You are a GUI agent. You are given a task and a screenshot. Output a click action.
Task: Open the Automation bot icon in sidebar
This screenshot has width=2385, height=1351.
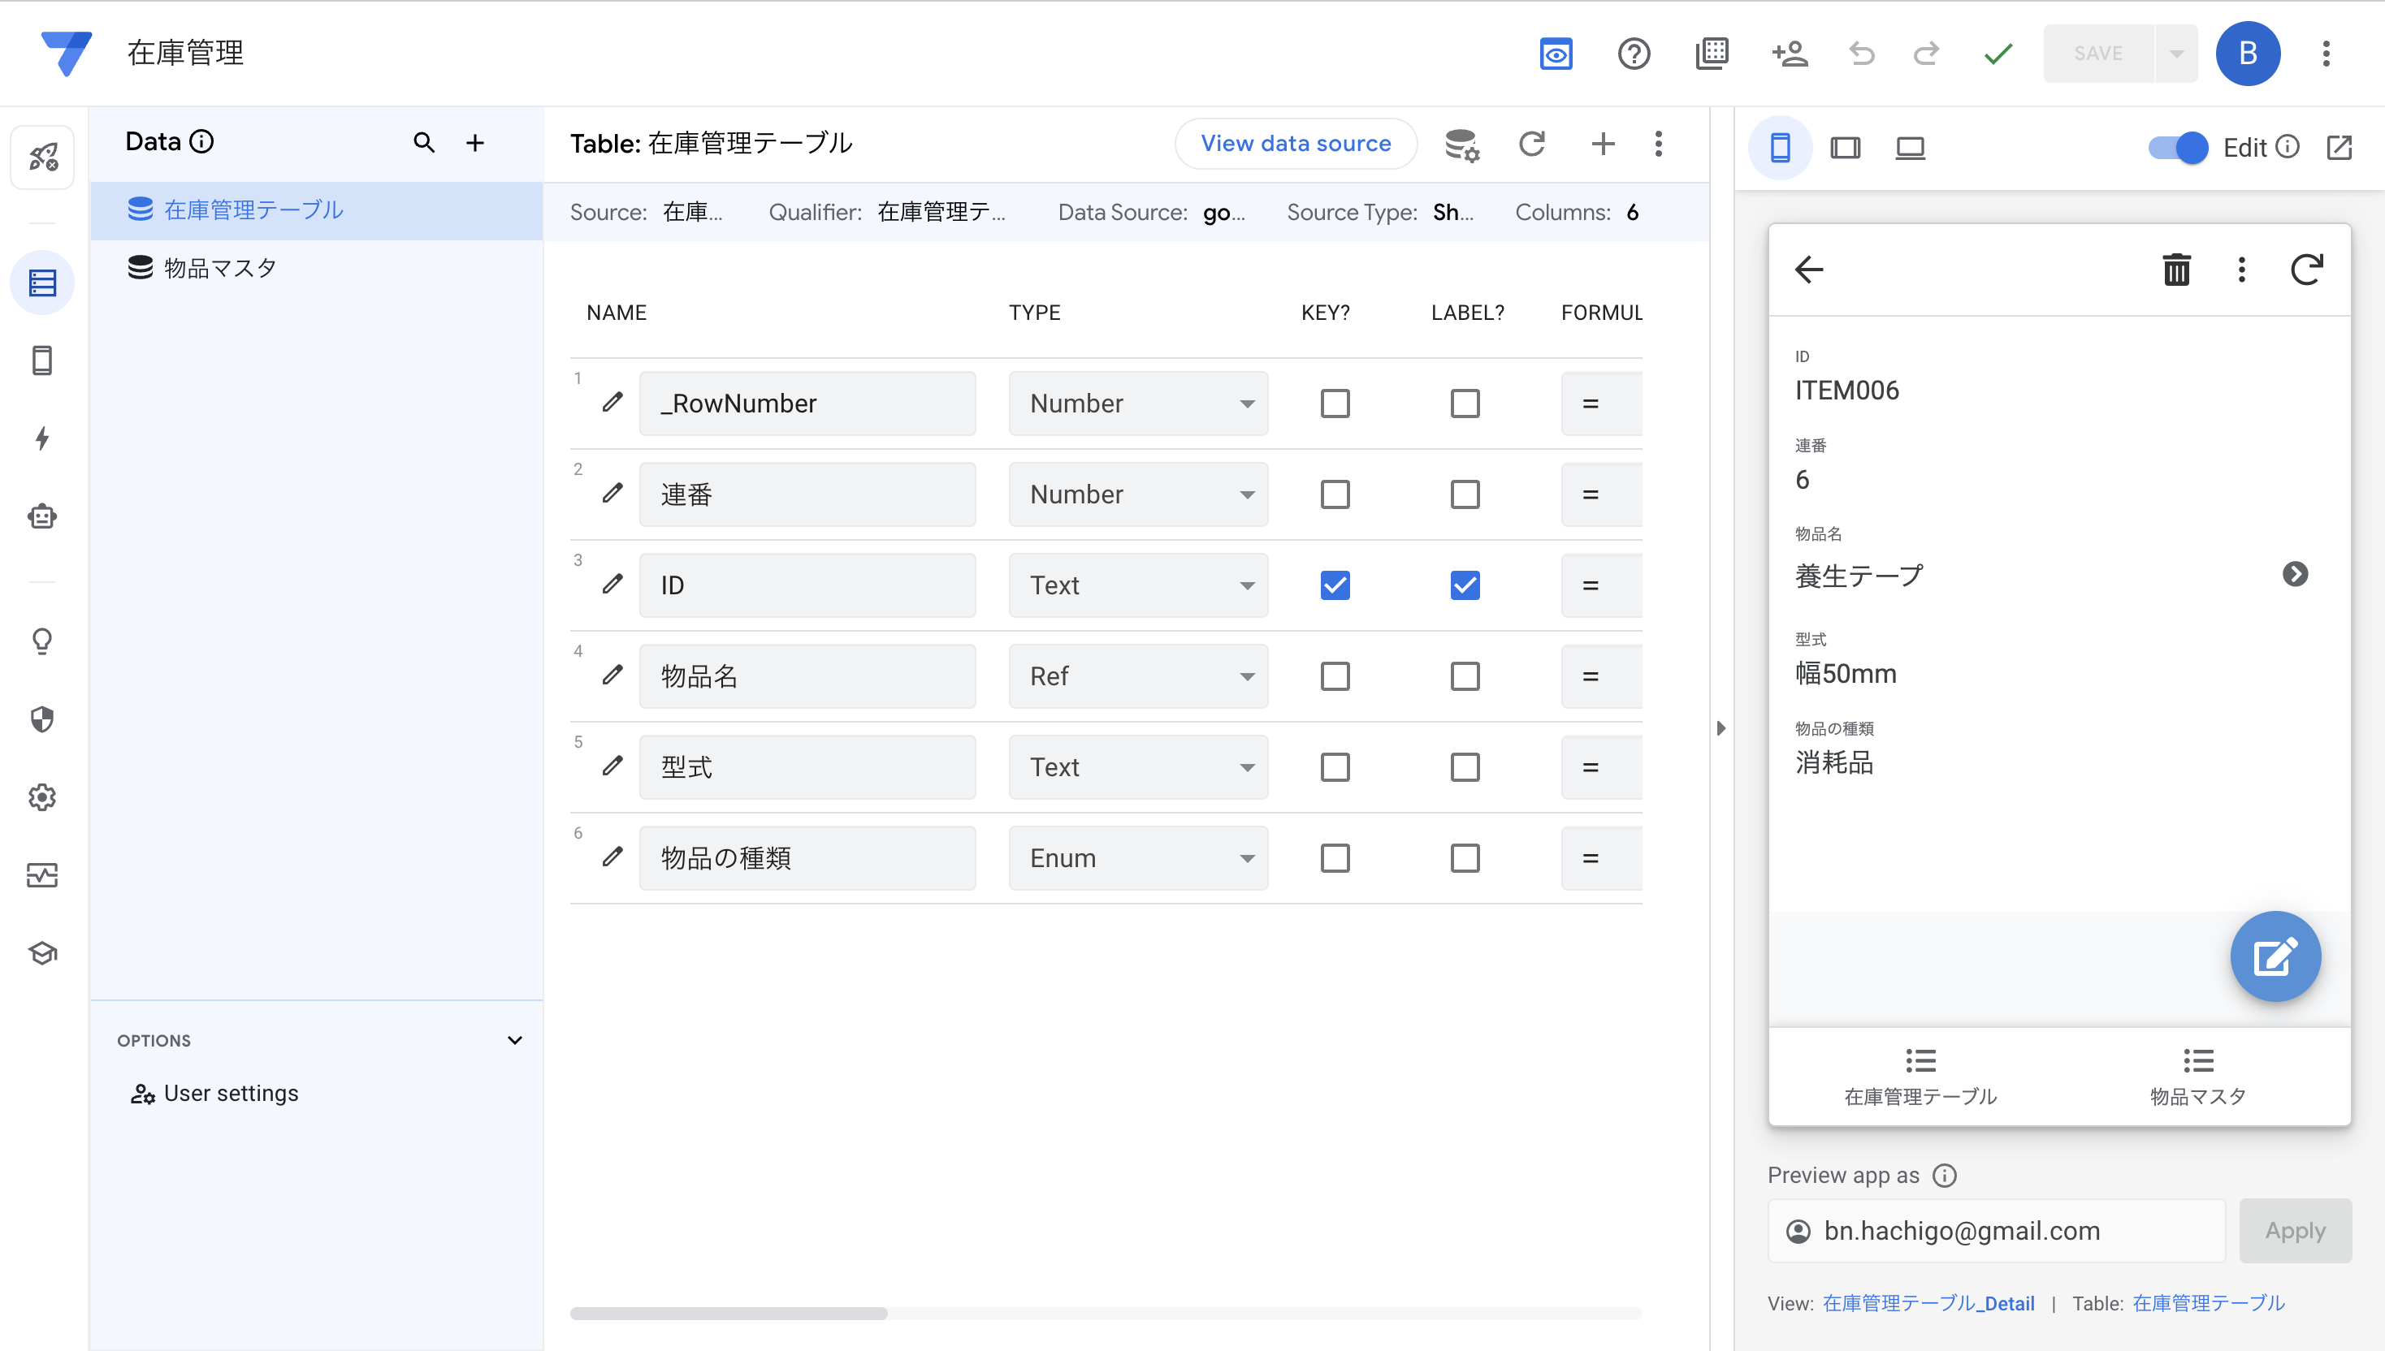pos(41,517)
